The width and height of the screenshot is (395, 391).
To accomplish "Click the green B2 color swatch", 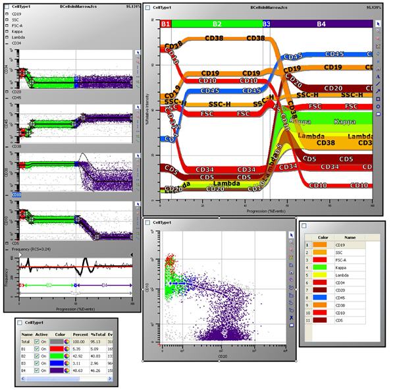I will (x=57, y=356).
